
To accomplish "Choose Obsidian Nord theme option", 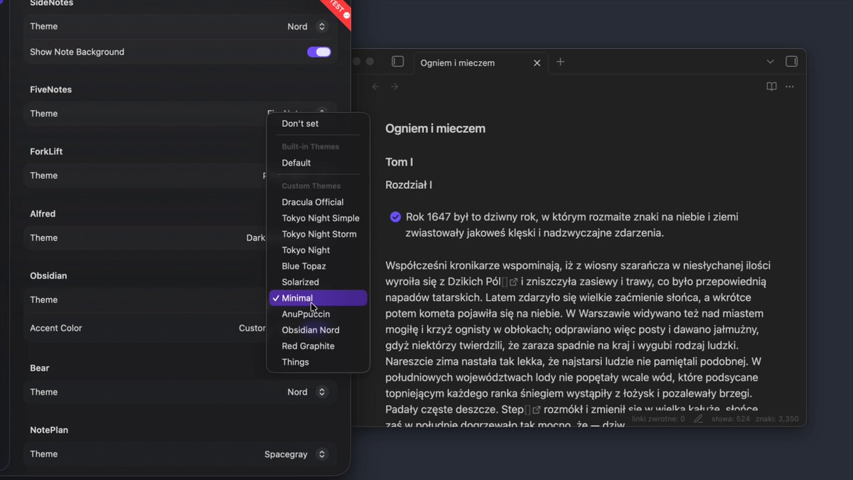I will pos(311,330).
